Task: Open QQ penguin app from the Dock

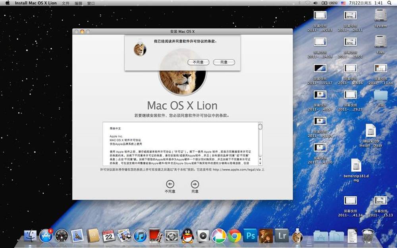Action: 187,236
